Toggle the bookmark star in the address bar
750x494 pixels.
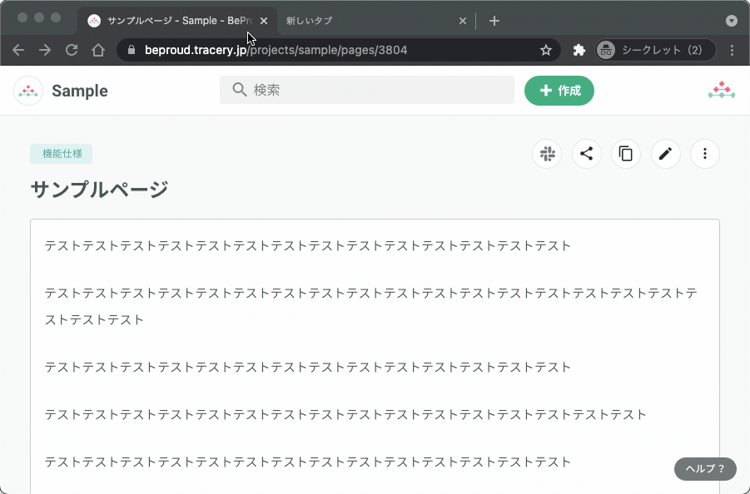tap(545, 50)
